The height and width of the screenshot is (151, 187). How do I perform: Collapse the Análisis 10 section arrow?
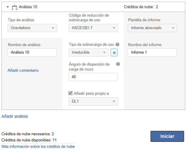point(8,7)
